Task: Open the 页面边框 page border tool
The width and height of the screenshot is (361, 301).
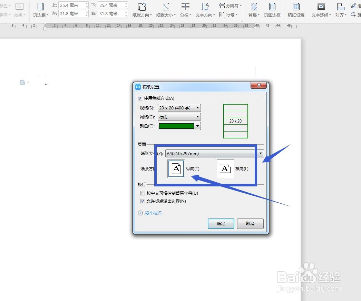Action: 272,10
